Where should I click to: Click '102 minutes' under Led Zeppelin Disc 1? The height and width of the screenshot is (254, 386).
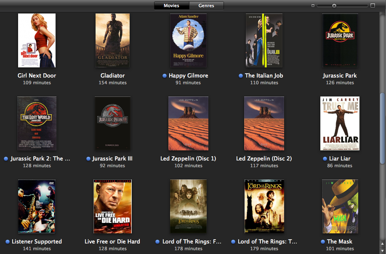188,166
